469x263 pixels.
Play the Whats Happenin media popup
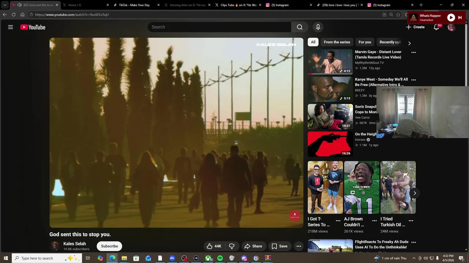[451, 18]
